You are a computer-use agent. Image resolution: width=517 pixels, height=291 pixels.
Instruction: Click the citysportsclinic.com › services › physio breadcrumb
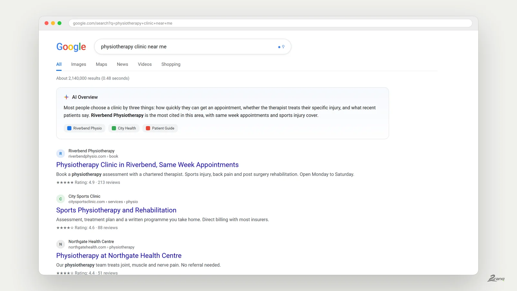[103, 202]
